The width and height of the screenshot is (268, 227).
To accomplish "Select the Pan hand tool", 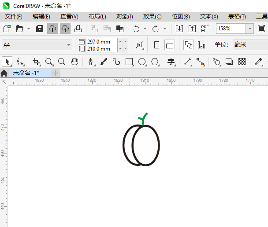I will [x=74, y=62].
